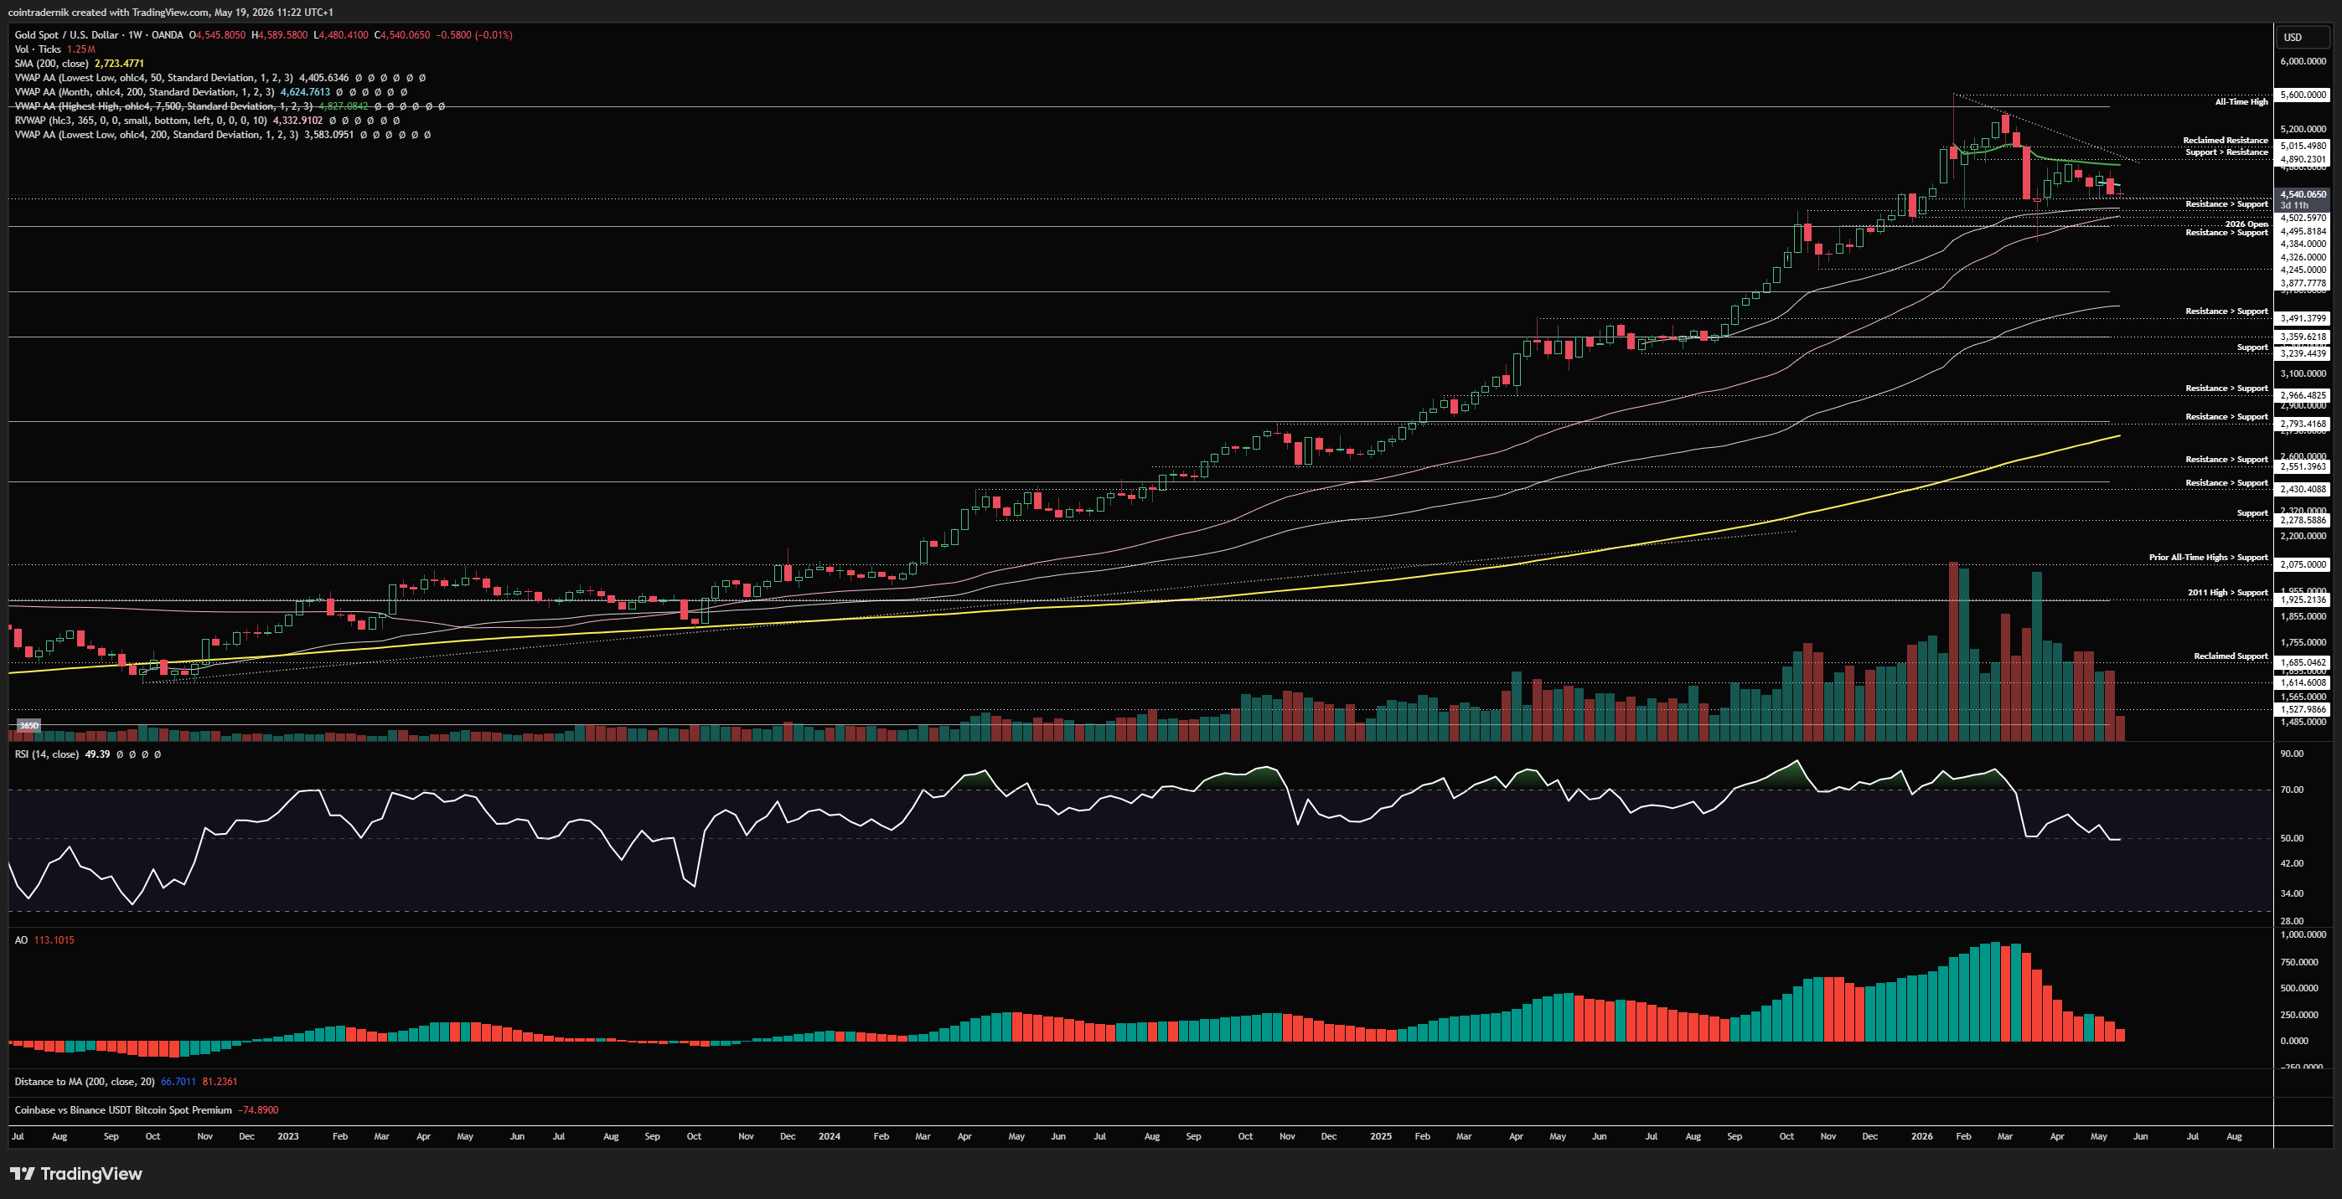Select the 2025 year label on time axis
The height and width of the screenshot is (1199, 2342).
coord(1381,1136)
